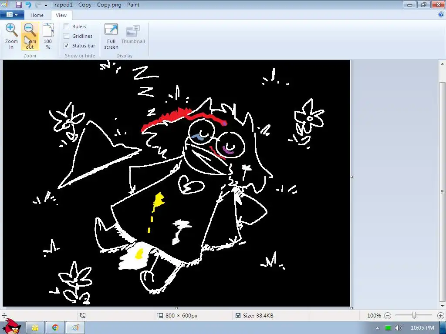
Task: Click the minus zoom button in status bar
Action: click(387, 316)
